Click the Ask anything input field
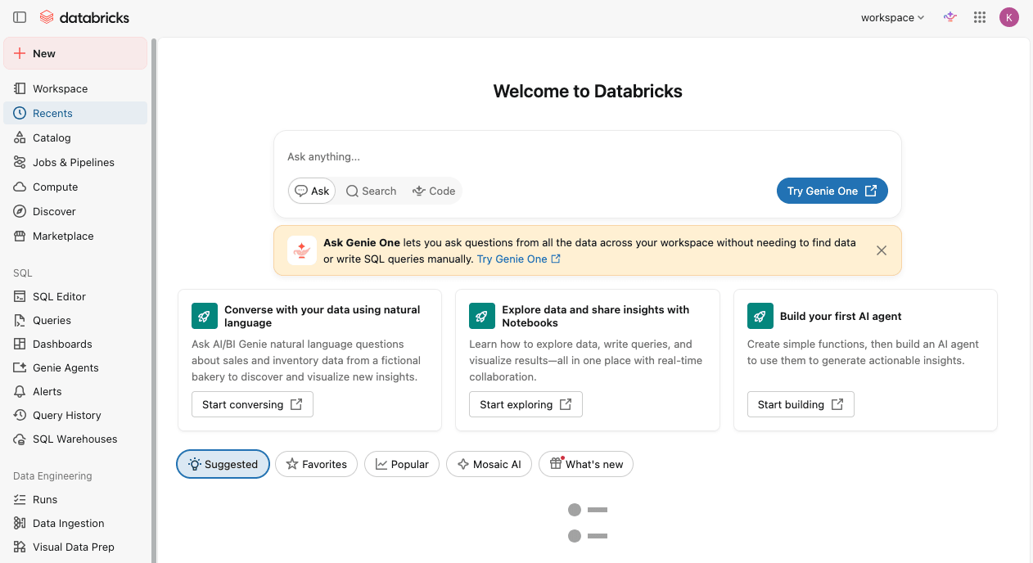The image size is (1033, 563). [587, 156]
